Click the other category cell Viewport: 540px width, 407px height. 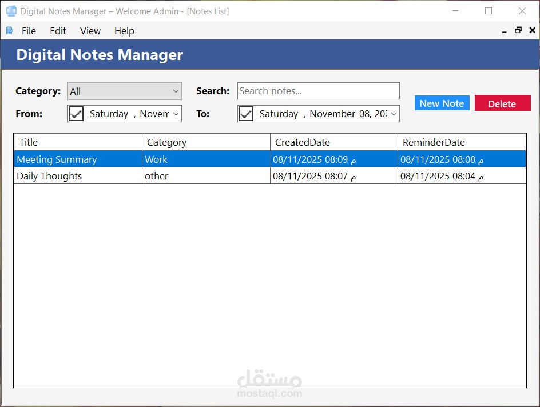206,176
